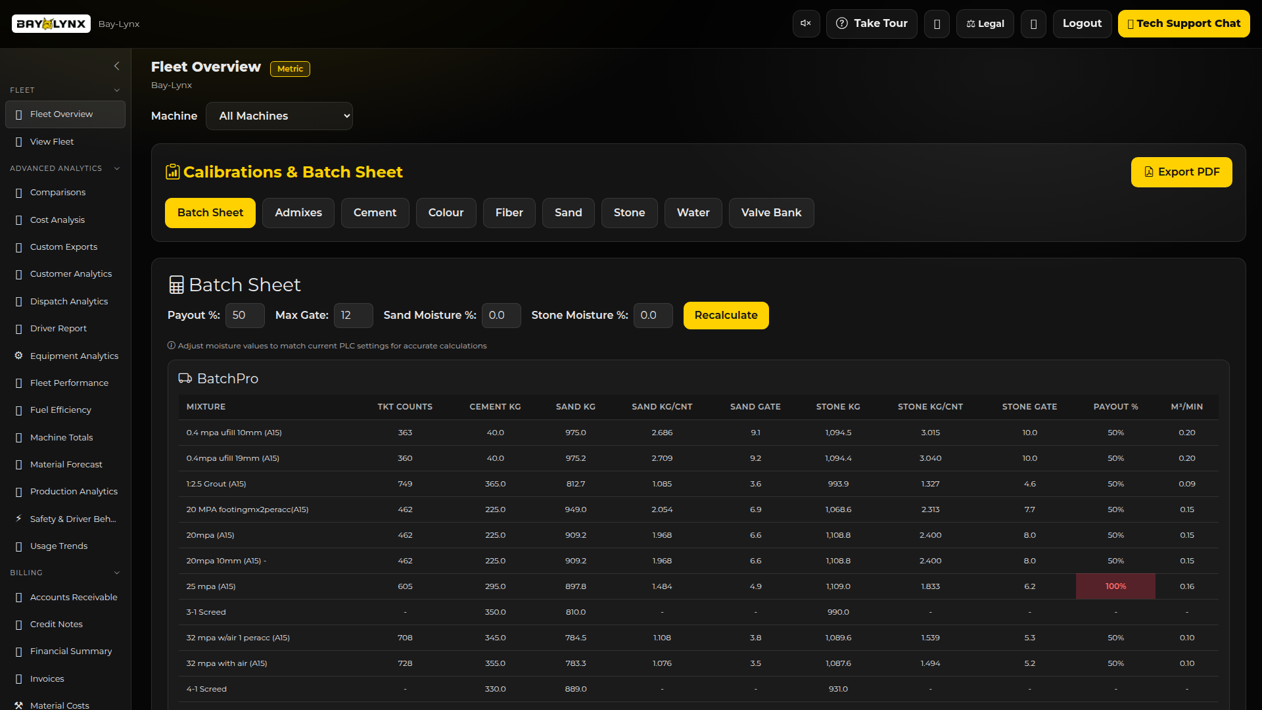Open the Machine dropdown showing All Machines
The height and width of the screenshot is (710, 1262).
(279, 116)
